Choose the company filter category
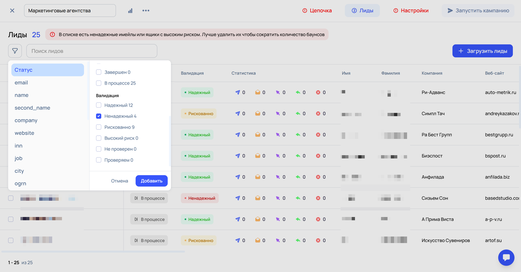521x272 pixels. click(26, 120)
